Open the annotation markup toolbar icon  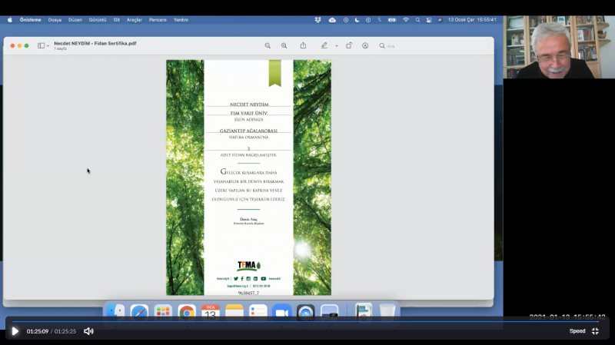pyautogui.click(x=365, y=45)
